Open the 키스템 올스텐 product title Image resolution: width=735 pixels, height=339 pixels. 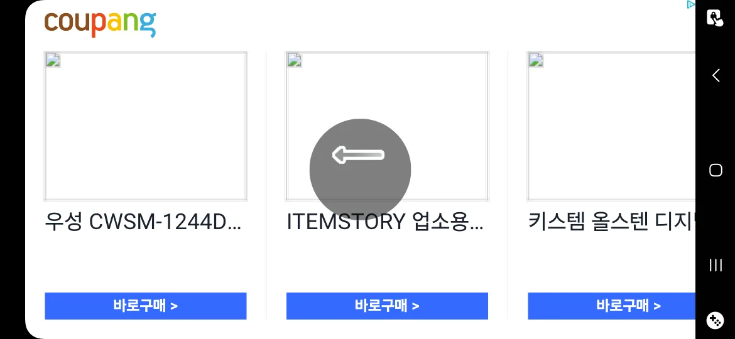coord(612,222)
